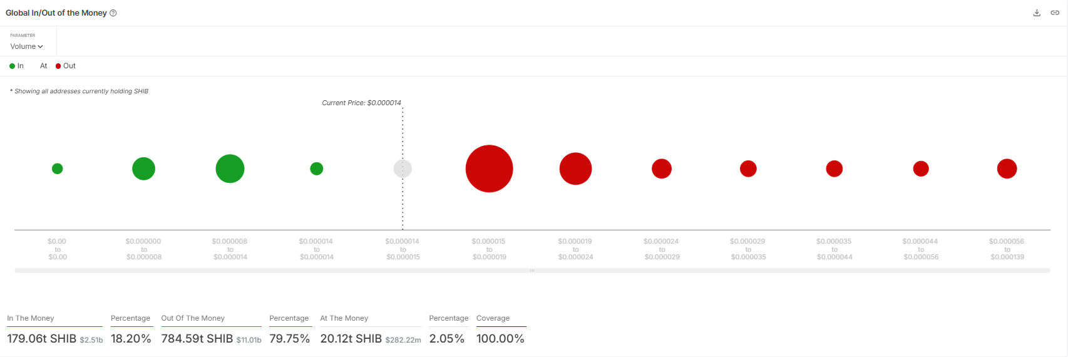Click the download chart icon

1037,13
